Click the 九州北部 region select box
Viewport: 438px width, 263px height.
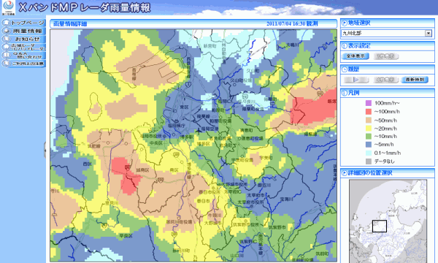pyautogui.click(x=387, y=34)
